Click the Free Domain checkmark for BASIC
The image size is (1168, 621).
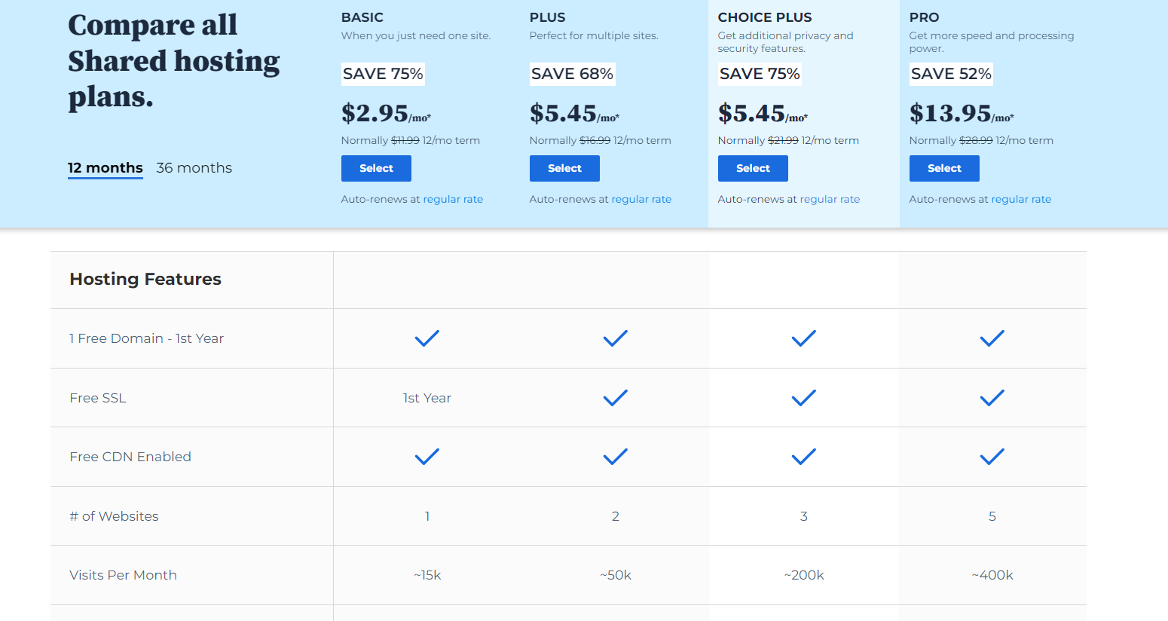(427, 338)
